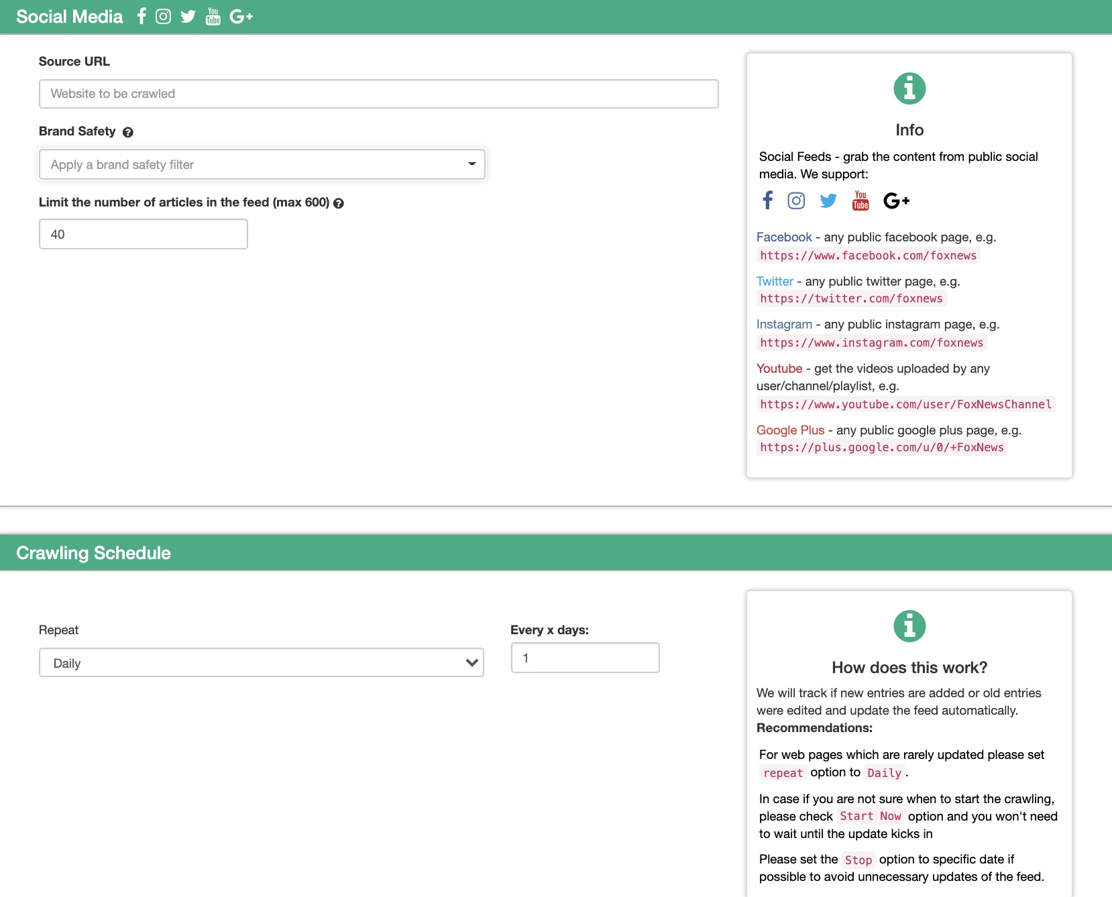Viewport: 1112px width, 897px height.
Task: Click the YouTube icon in the Social Media header
Action: click(x=213, y=16)
